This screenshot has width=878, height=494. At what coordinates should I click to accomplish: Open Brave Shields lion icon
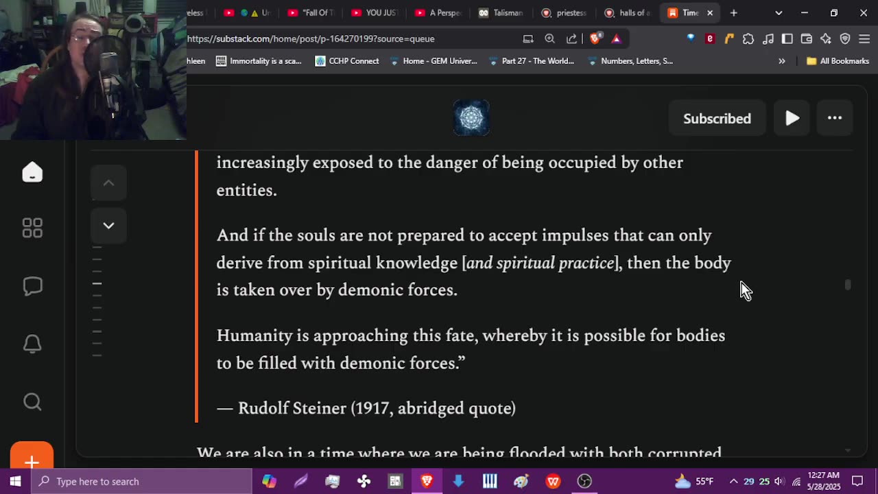pyautogui.click(x=595, y=38)
